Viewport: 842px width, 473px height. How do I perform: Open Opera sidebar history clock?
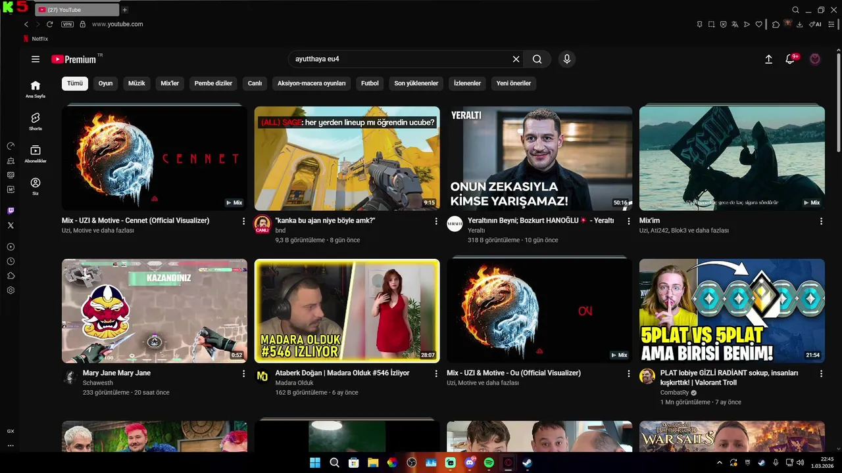pyautogui.click(x=11, y=261)
